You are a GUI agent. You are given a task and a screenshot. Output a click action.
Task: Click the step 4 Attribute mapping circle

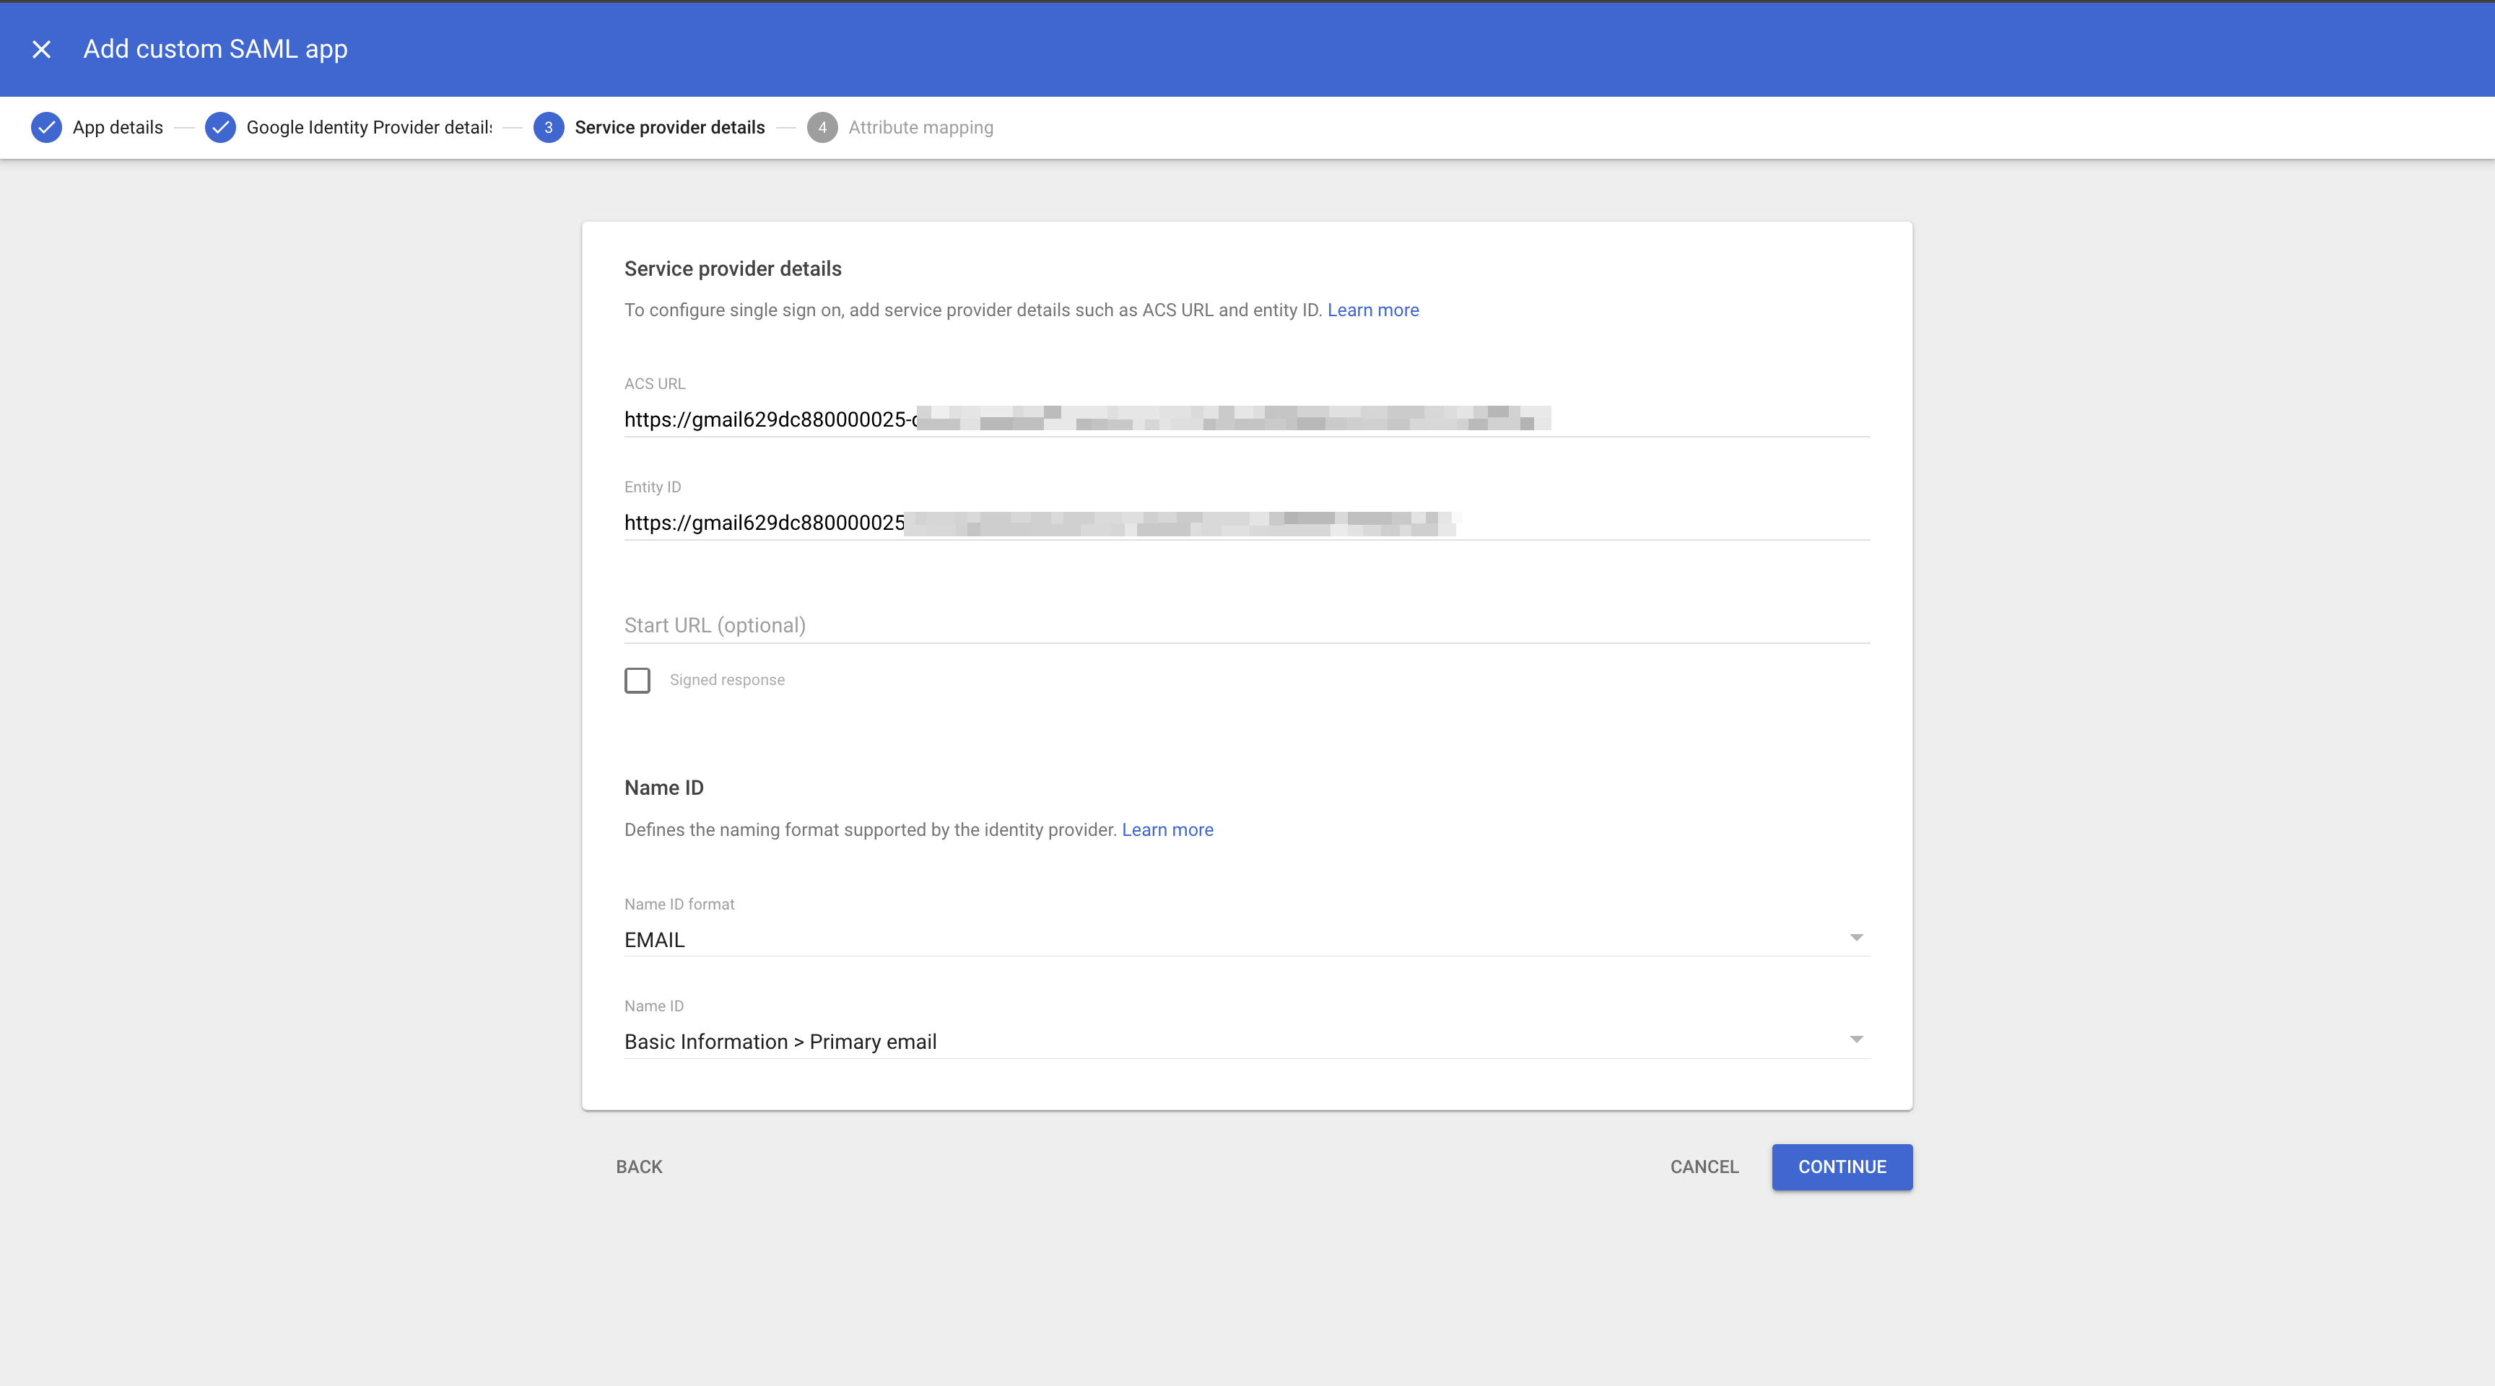(x=822, y=127)
